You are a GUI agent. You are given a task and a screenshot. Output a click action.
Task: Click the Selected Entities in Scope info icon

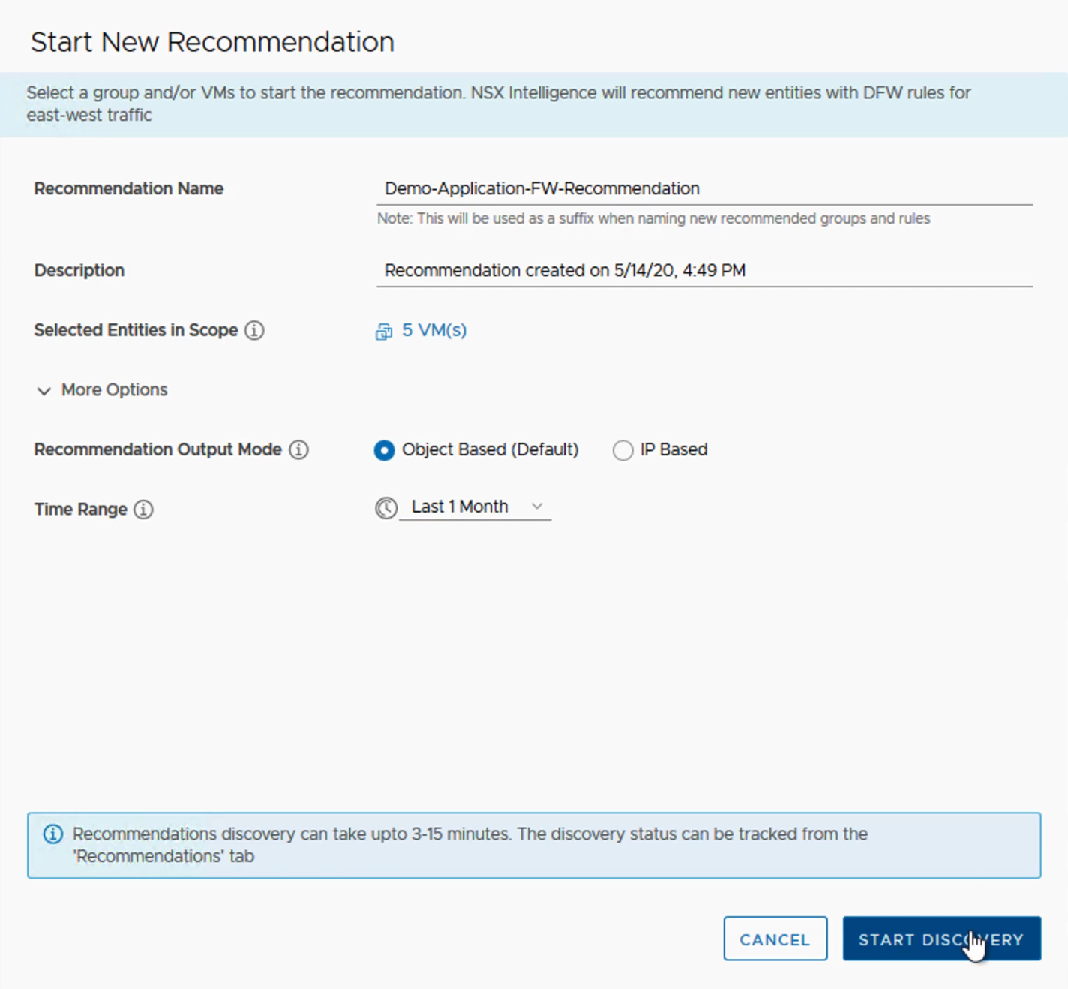(x=254, y=330)
